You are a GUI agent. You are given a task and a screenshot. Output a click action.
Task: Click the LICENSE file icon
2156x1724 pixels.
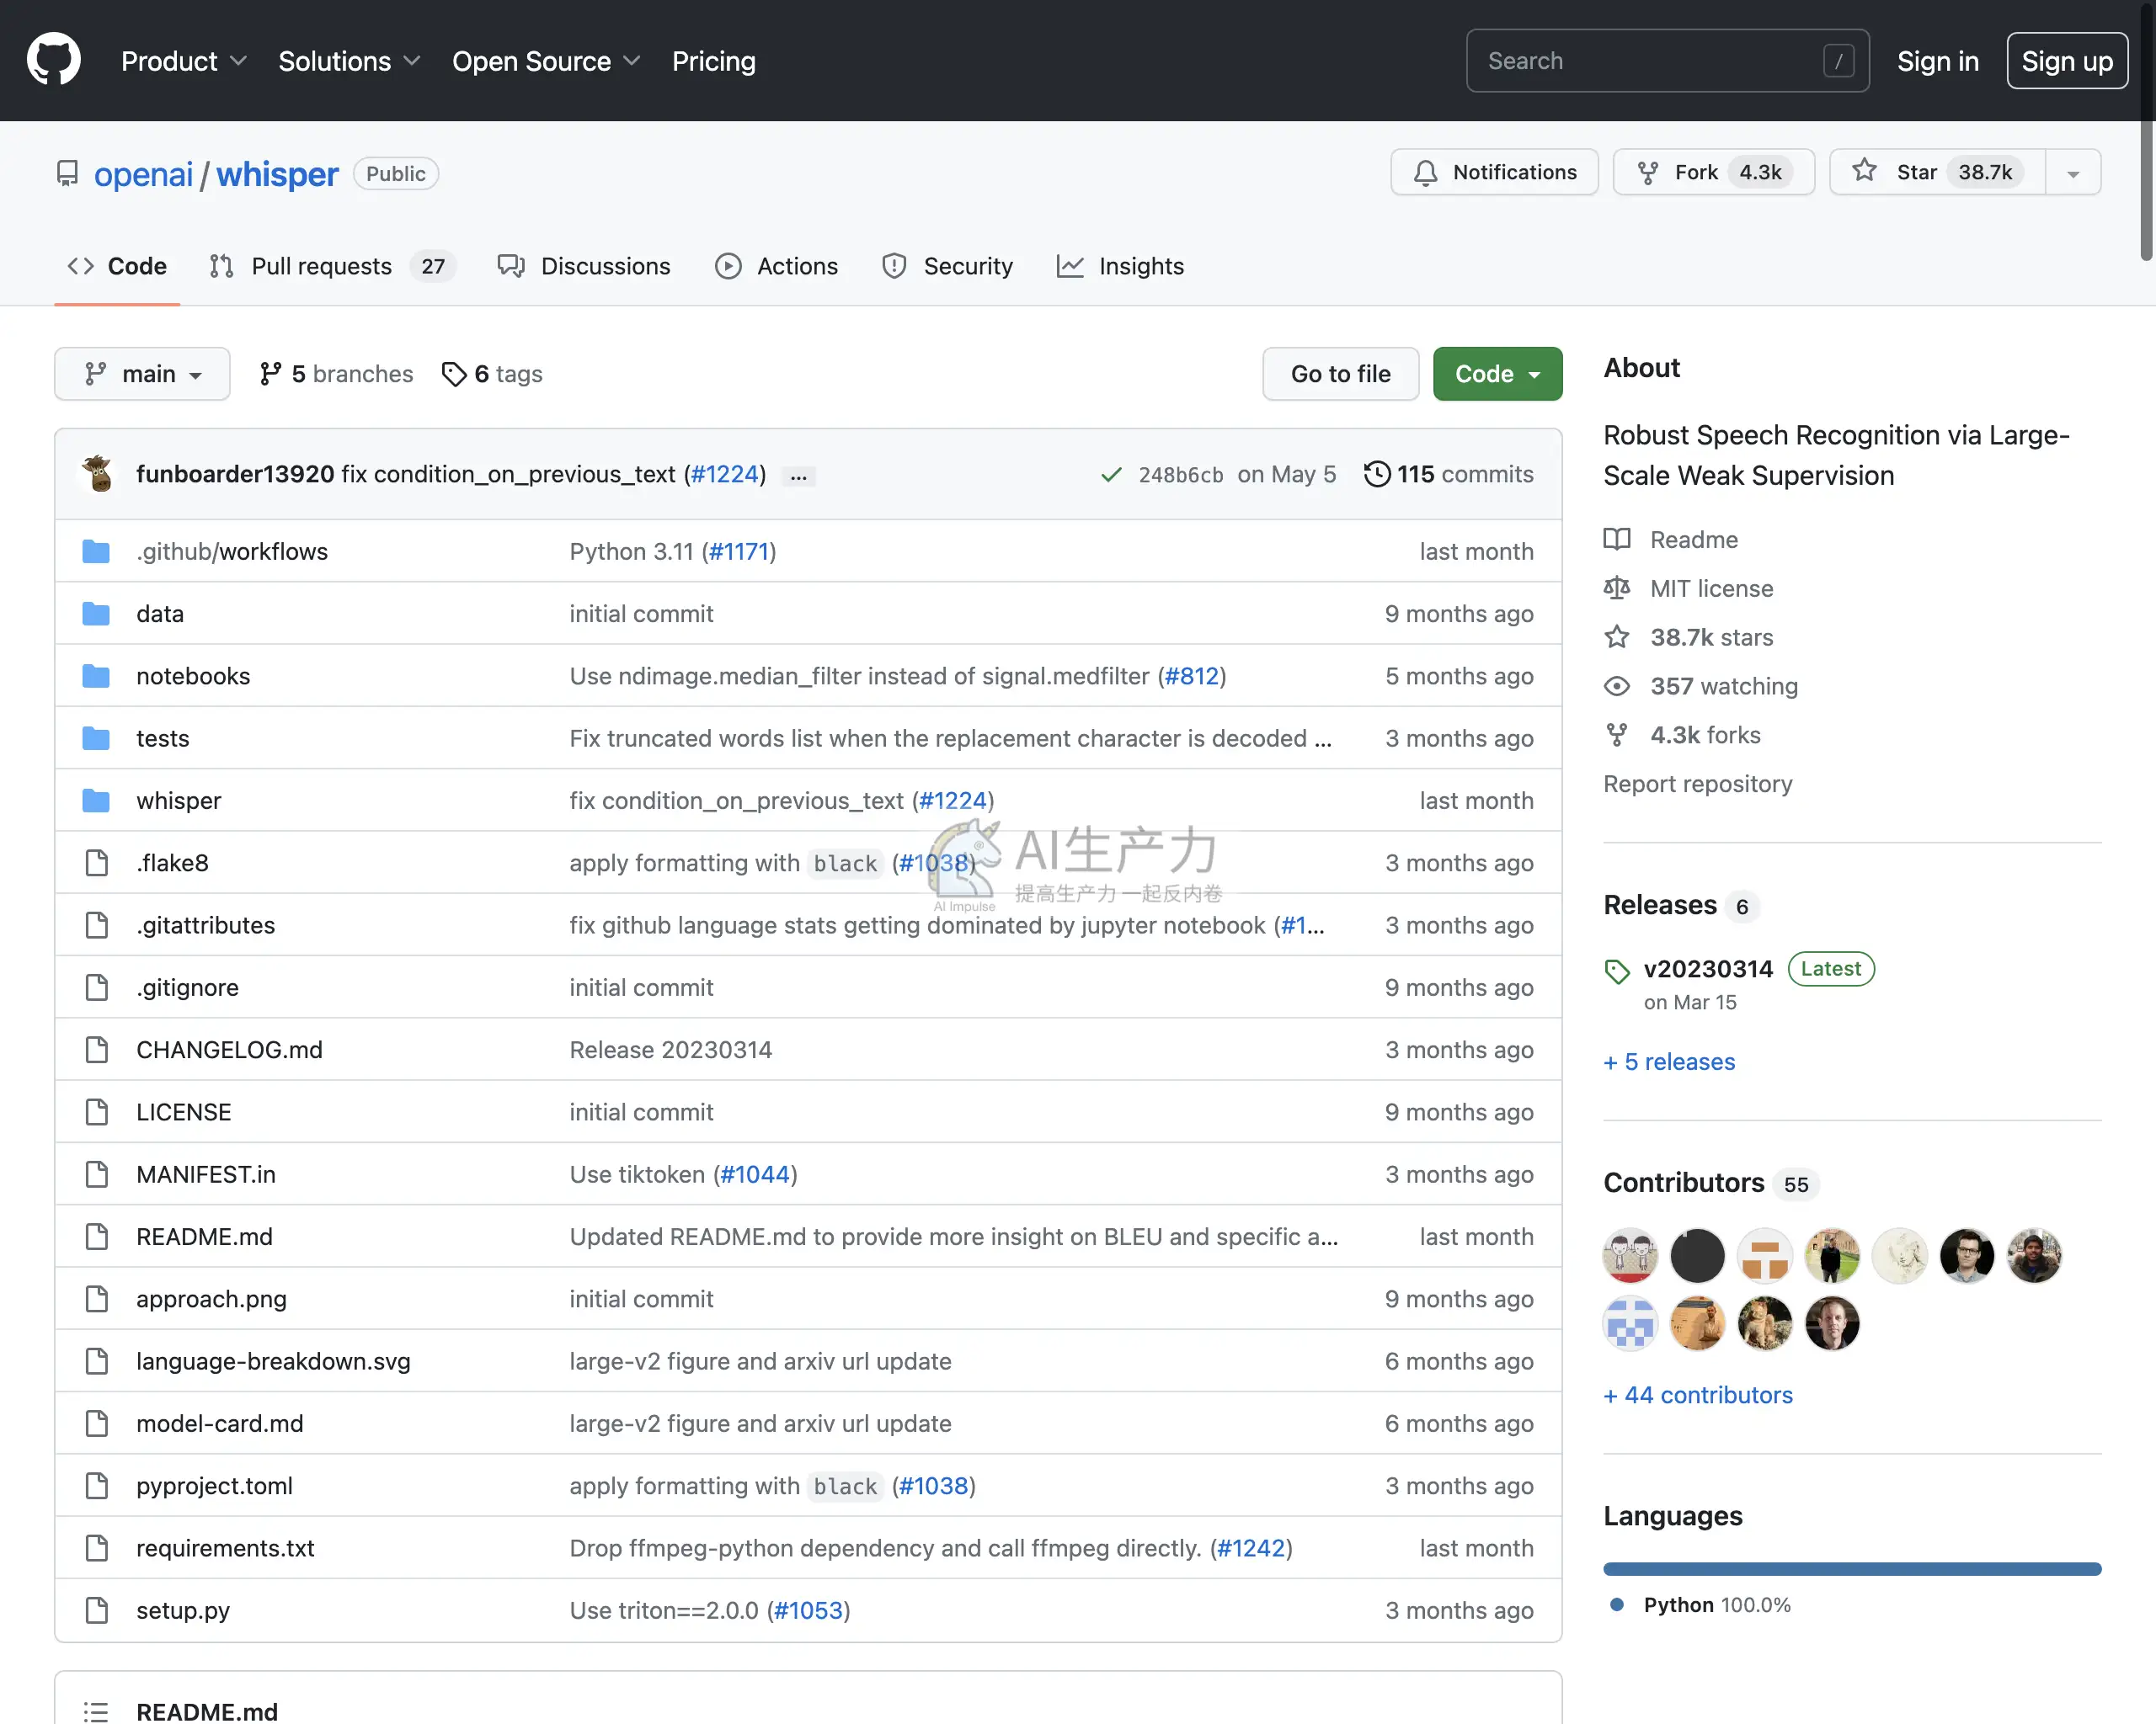point(96,1112)
